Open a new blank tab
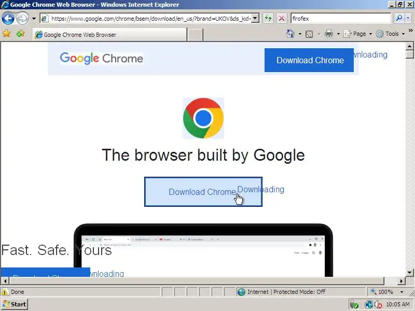 click(196, 35)
